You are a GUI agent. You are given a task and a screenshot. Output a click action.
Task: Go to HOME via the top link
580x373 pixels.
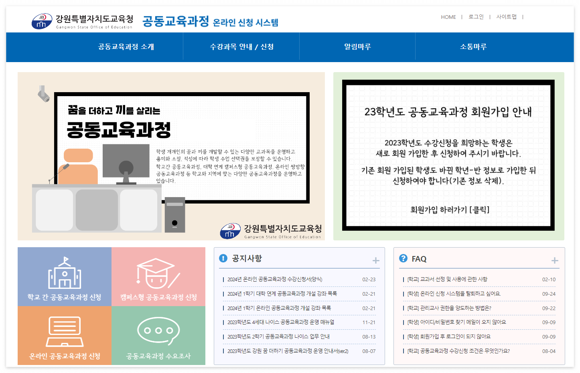click(x=448, y=17)
